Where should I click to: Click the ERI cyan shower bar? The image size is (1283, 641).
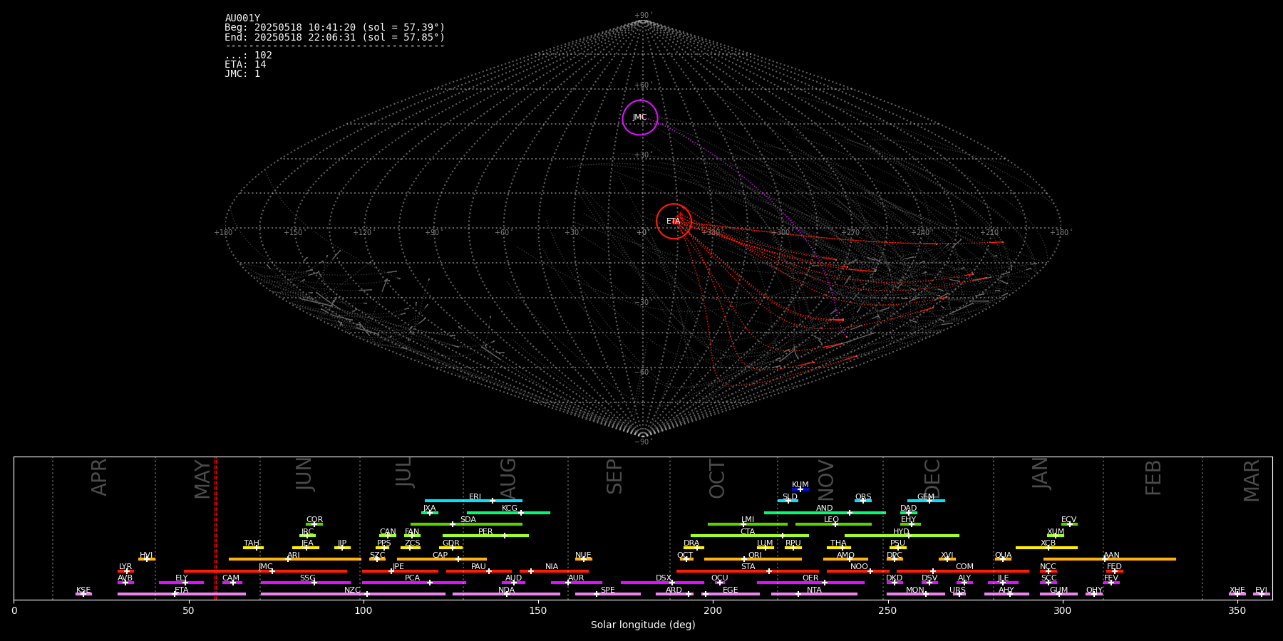tap(473, 501)
